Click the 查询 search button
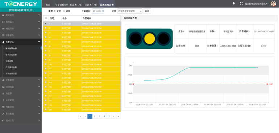 [x=147, y=11]
